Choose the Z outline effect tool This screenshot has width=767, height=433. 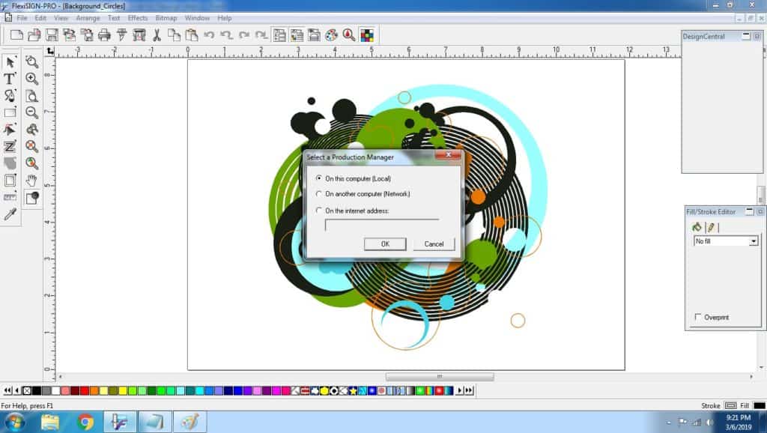10,146
